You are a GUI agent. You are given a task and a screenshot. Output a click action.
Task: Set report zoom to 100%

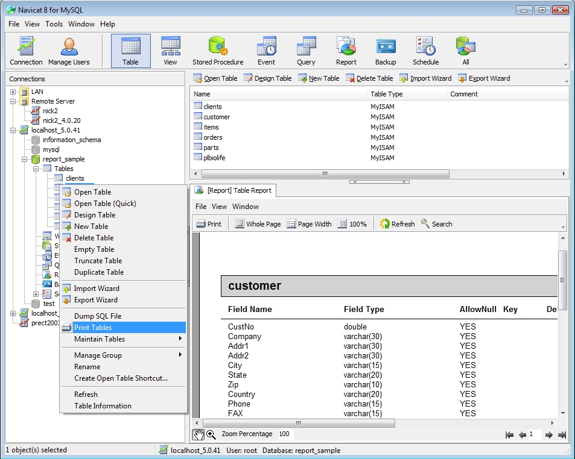(352, 224)
